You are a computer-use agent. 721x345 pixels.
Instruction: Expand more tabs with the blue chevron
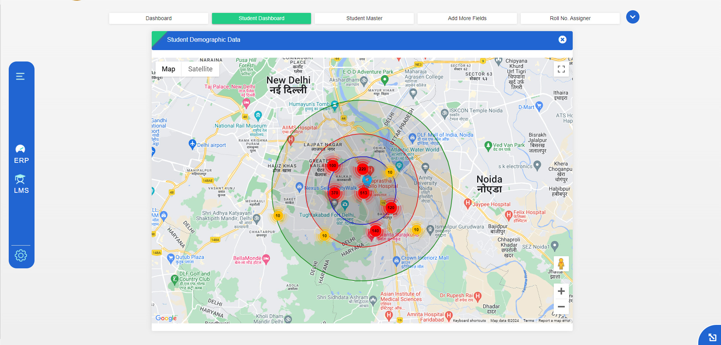[x=633, y=17]
